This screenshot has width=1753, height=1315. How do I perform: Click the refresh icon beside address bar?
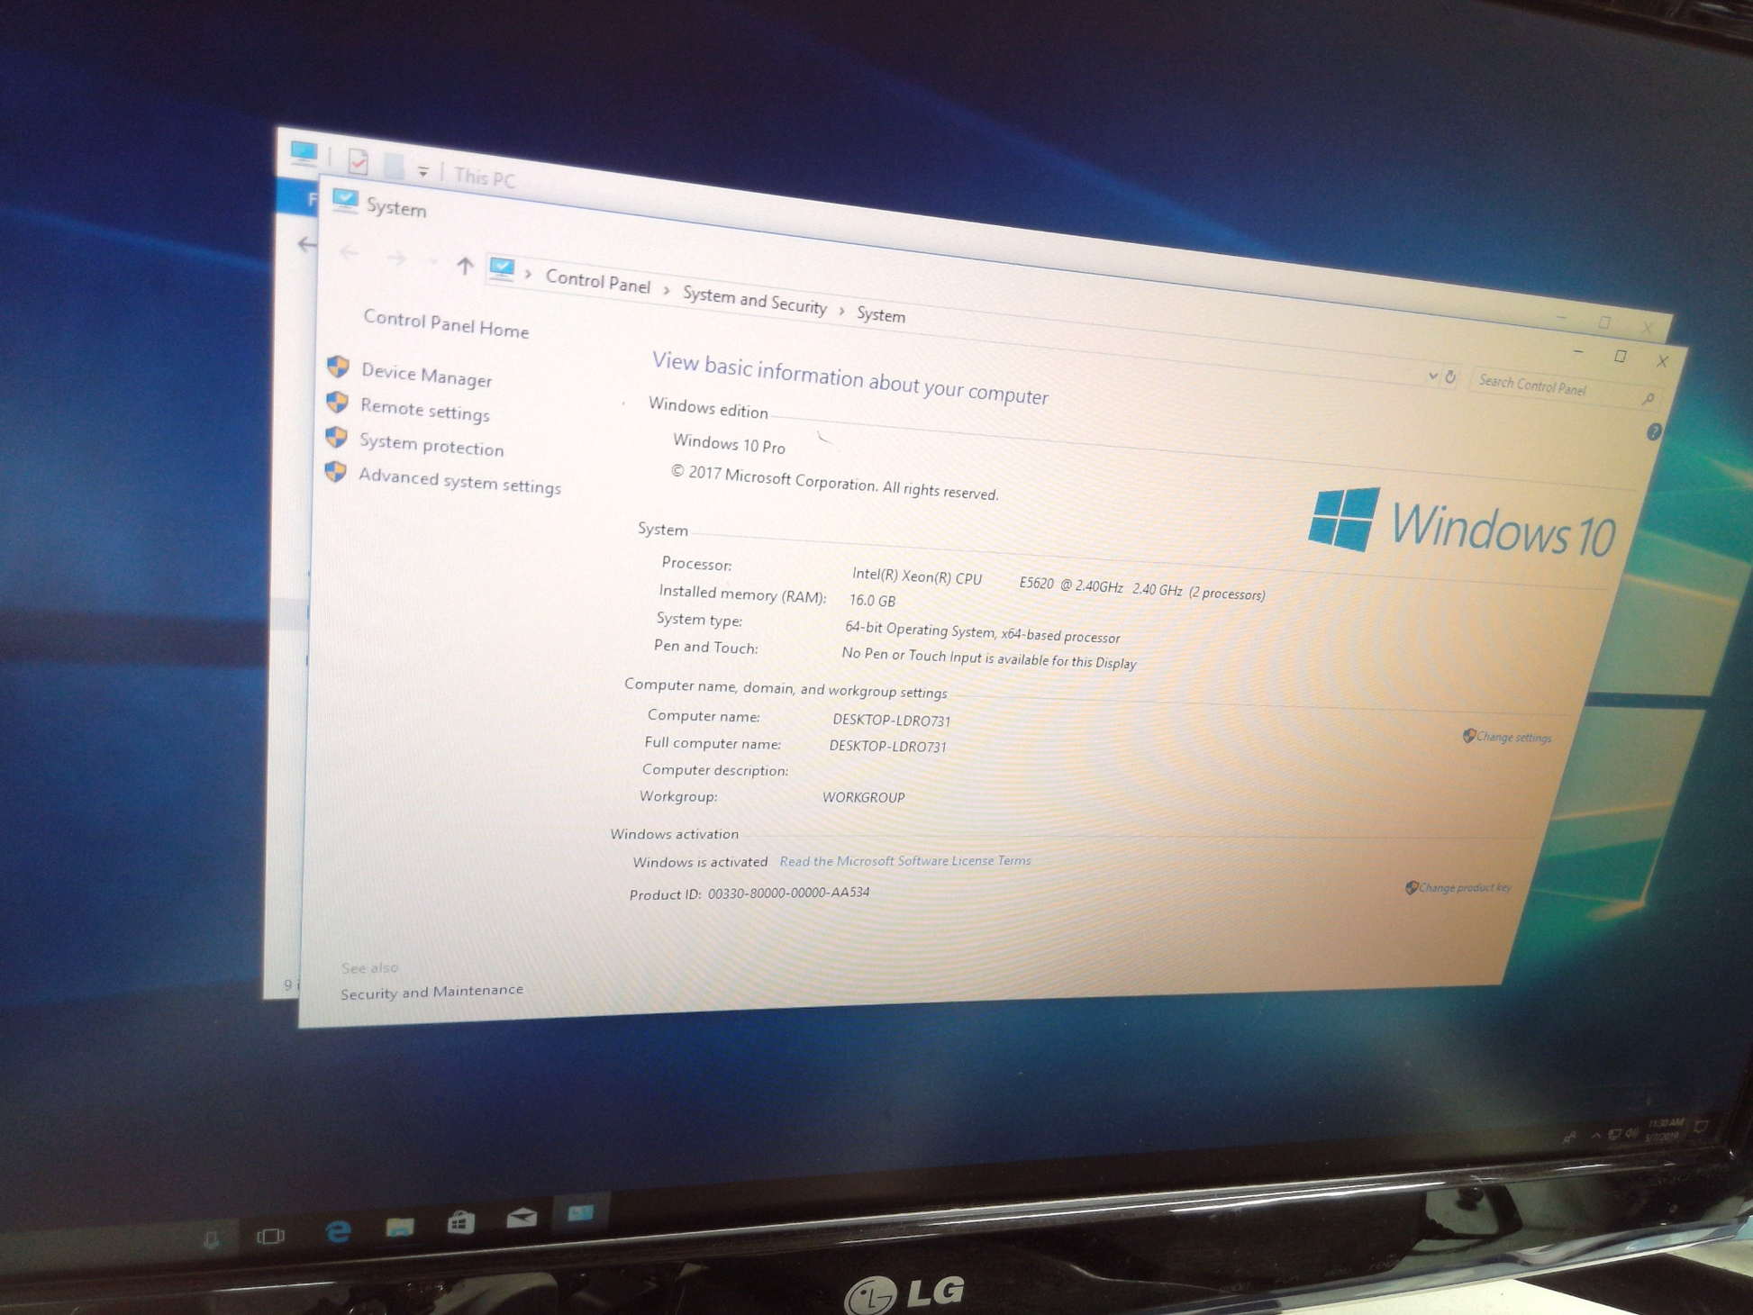(1450, 378)
